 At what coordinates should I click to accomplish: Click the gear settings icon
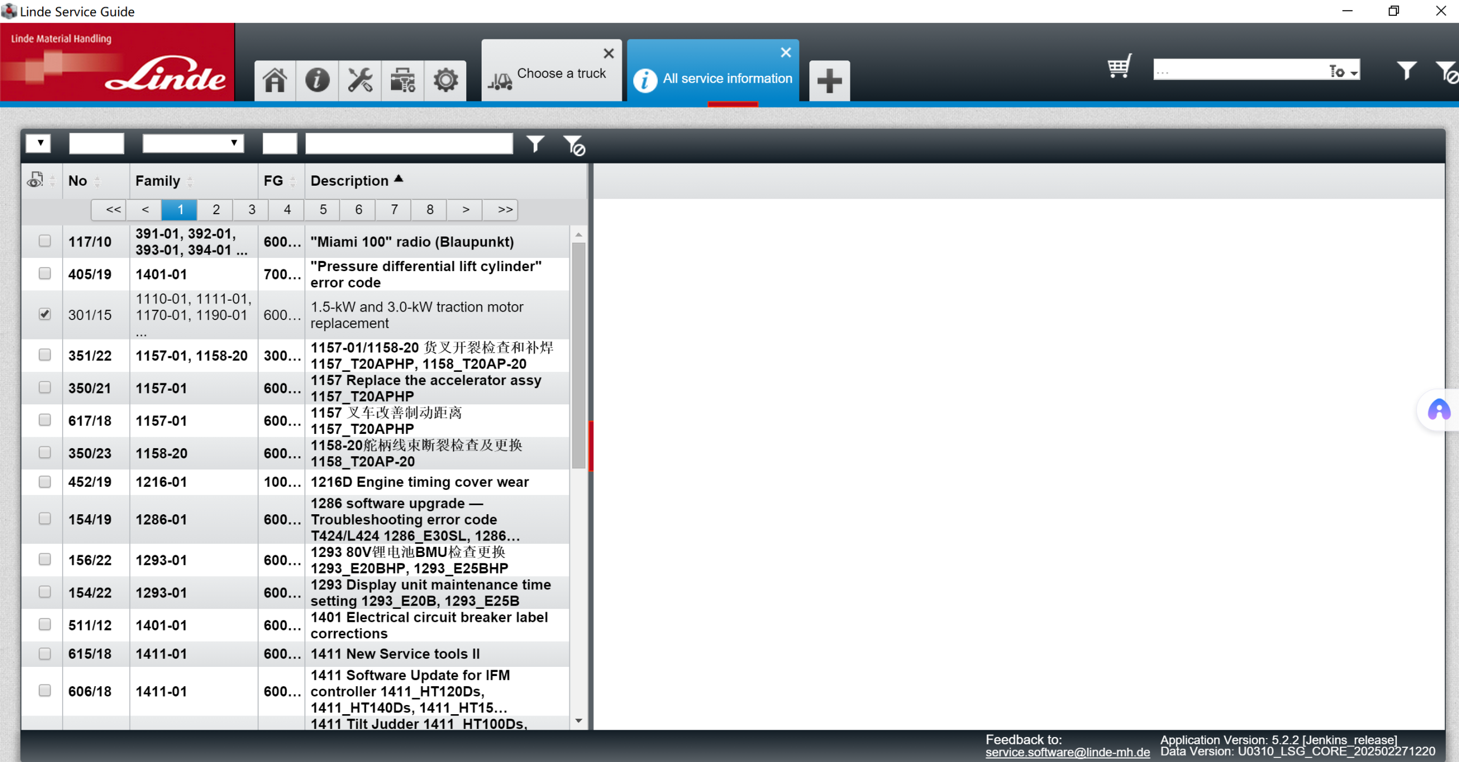pos(445,80)
